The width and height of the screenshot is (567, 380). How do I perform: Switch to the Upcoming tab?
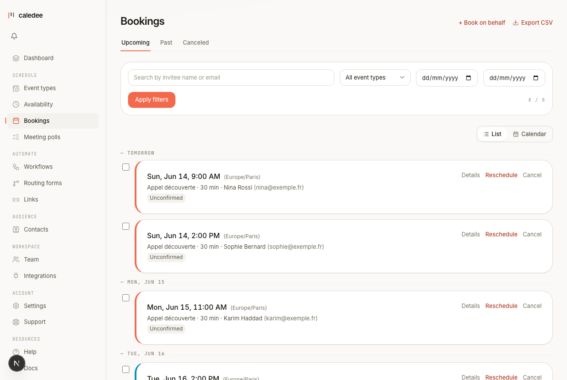(x=136, y=43)
